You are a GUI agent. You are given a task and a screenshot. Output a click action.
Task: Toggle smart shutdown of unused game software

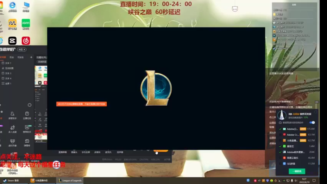(x=312, y=122)
